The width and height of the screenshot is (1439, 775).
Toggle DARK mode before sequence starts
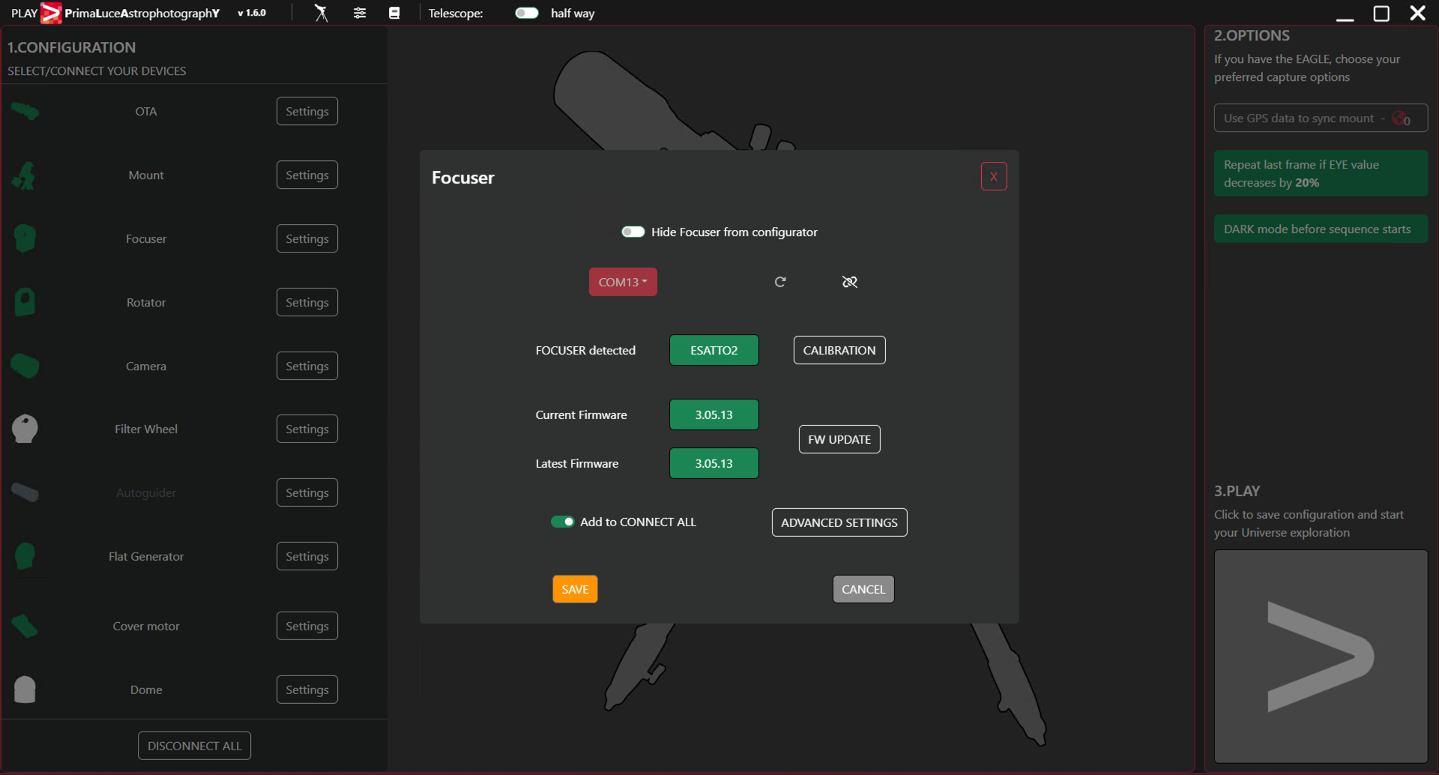[1321, 229]
